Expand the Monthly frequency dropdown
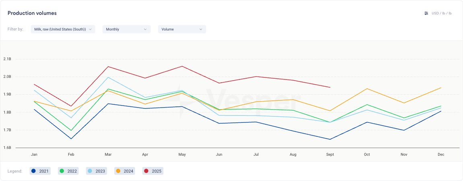 pyautogui.click(x=126, y=29)
